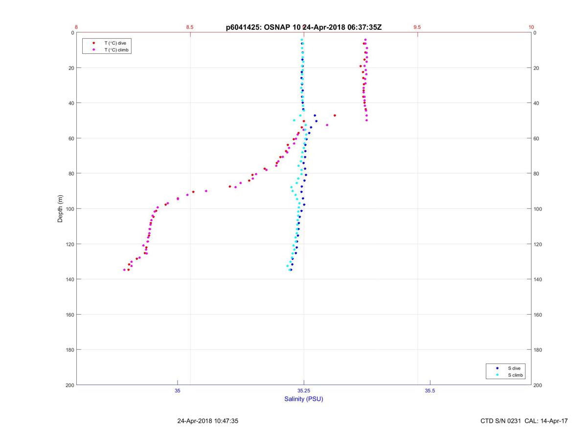The width and height of the screenshot is (587, 433).
Task: Select the 'T (°C) climb' legend label
Action: (x=116, y=50)
